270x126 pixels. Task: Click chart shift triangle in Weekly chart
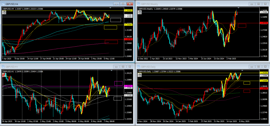coord(239,8)
